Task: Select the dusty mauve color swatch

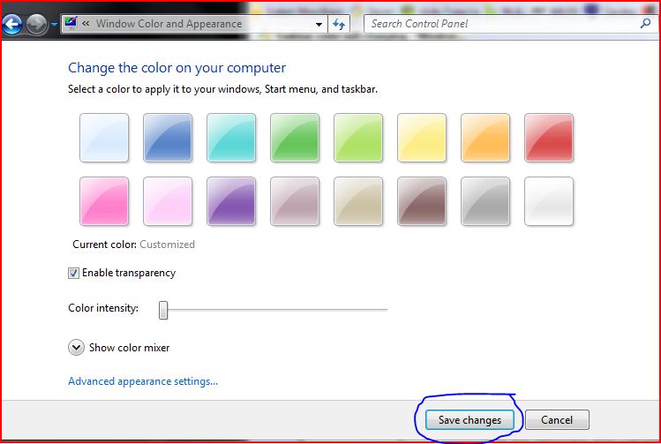Action: pyautogui.click(x=295, y=201)
